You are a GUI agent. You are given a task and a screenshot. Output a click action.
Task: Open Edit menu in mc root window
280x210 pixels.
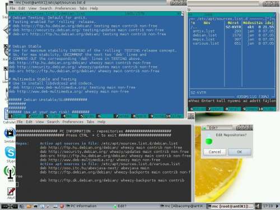[x=22, y=8]
